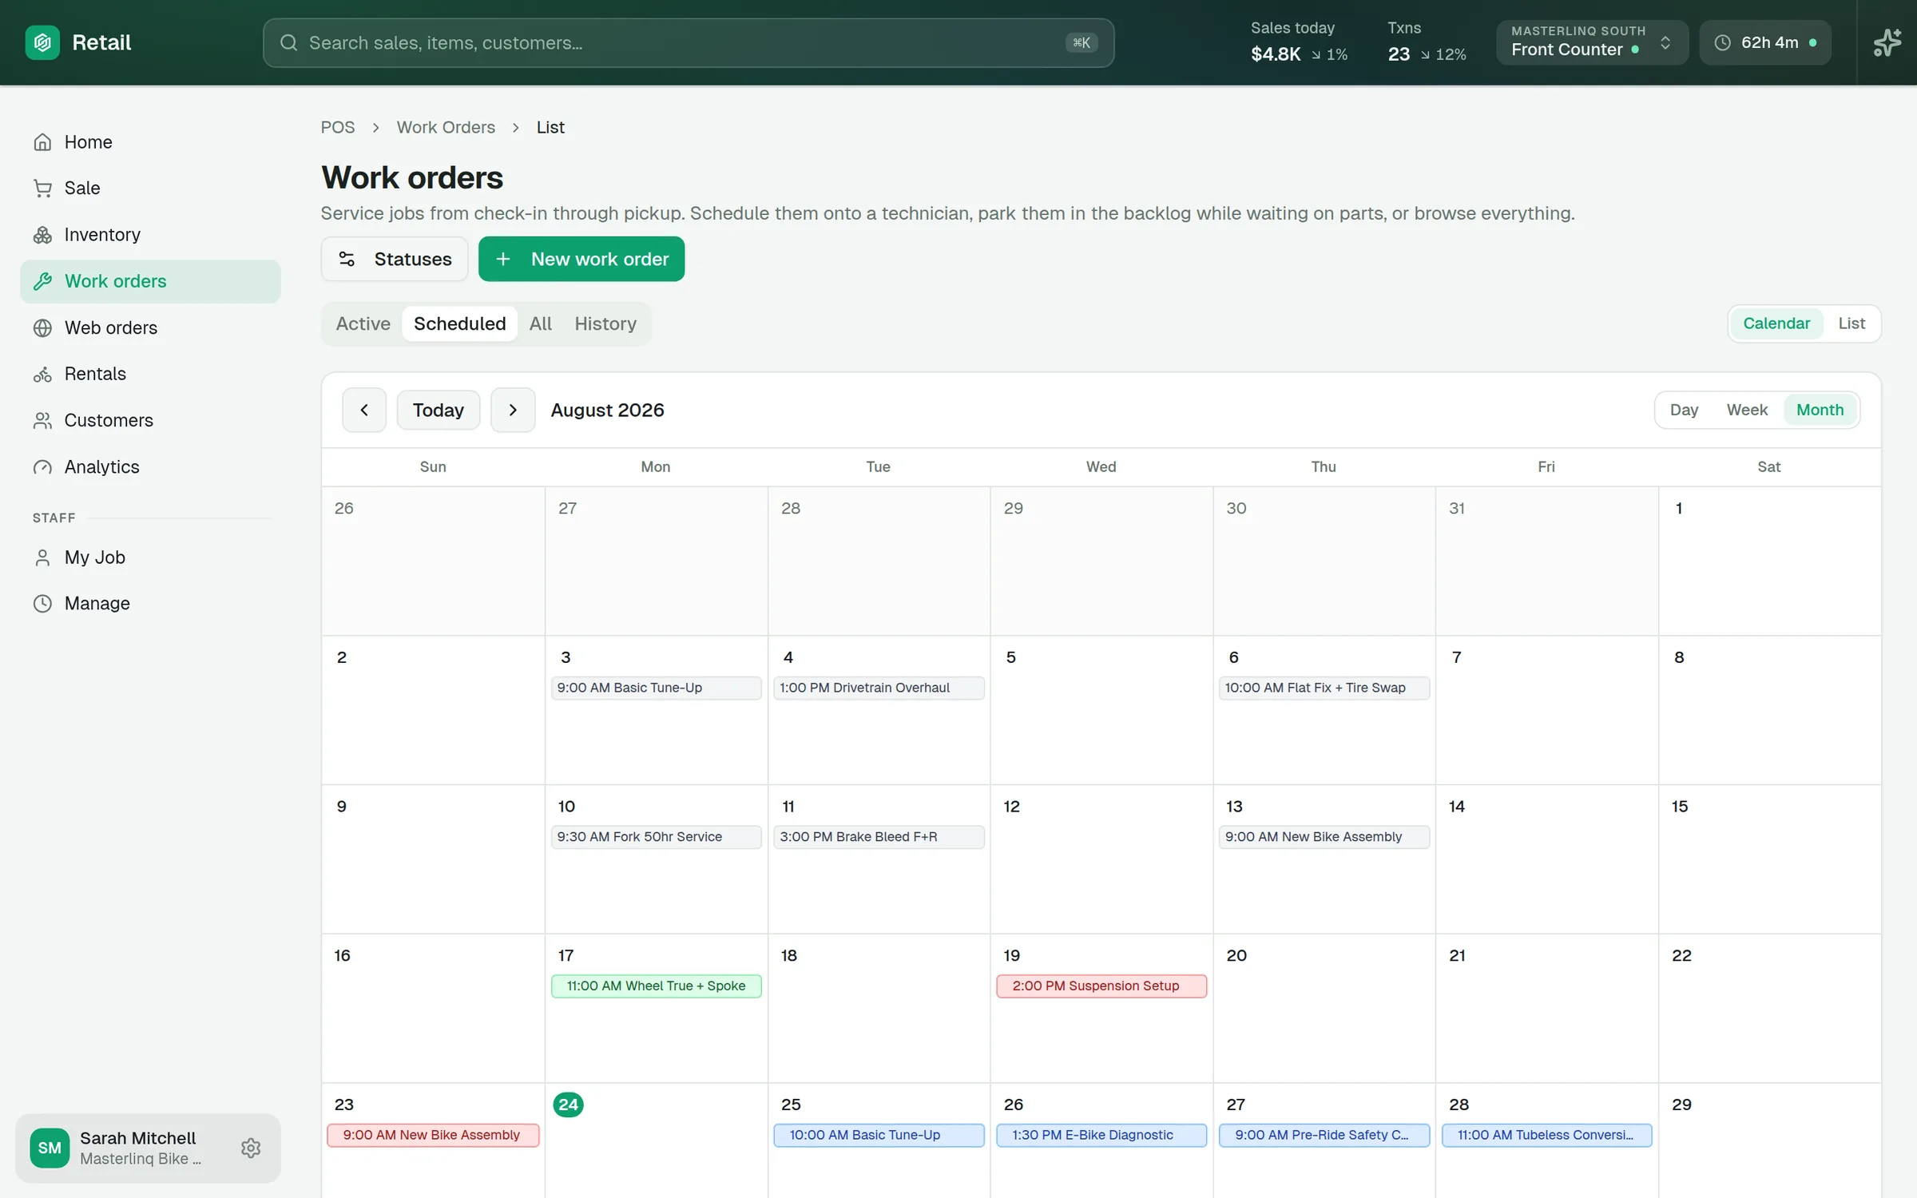The width and height of the screenshot is (1917, 1198).
Task: Switch to the Active tab
Action: (363, 324)
